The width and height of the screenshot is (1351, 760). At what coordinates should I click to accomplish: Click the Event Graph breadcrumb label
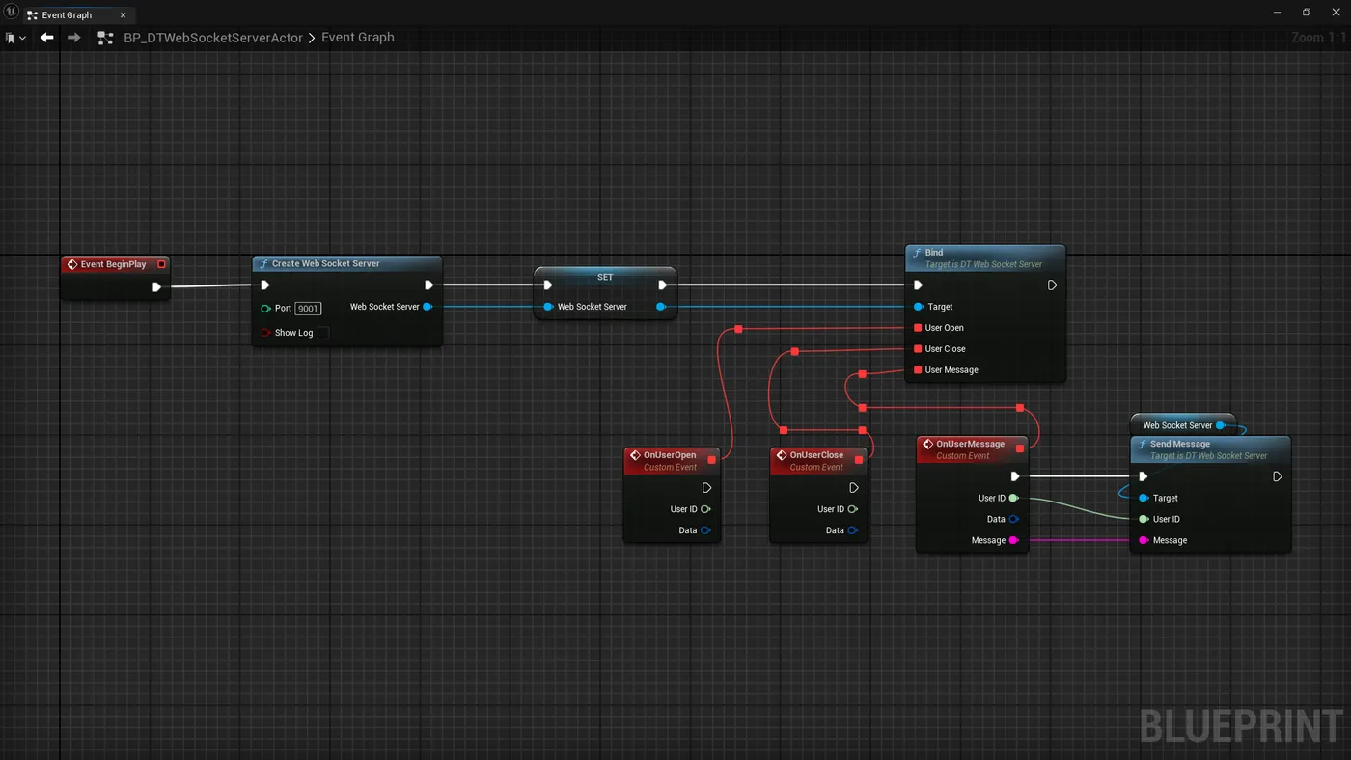tap(358, 38)
